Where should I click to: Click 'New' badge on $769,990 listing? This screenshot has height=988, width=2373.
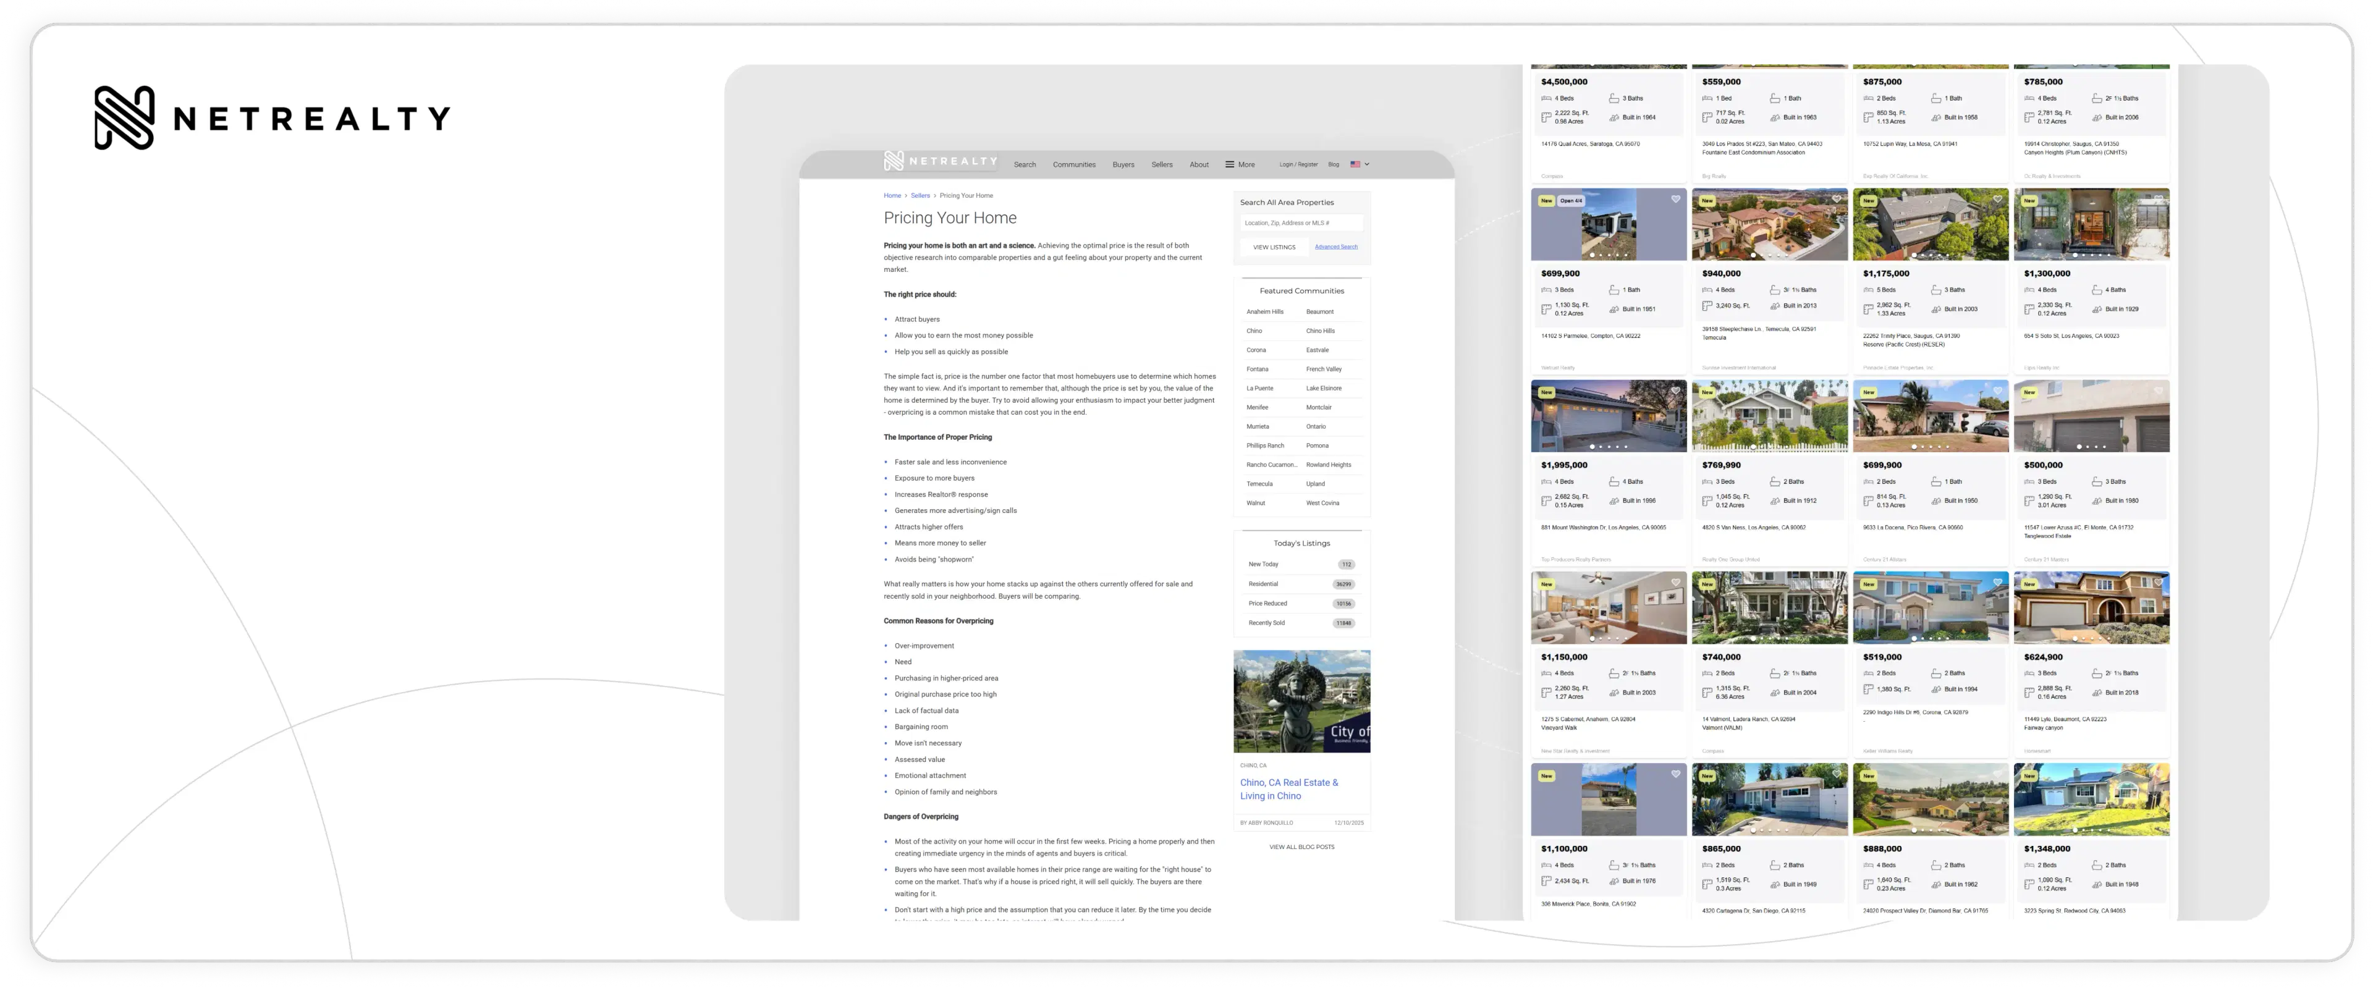tap(1707, 392)
